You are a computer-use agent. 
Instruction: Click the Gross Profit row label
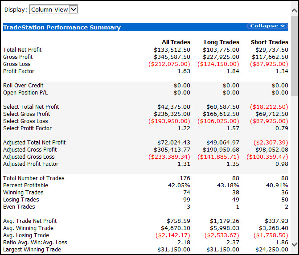click(x=18, y=57)
